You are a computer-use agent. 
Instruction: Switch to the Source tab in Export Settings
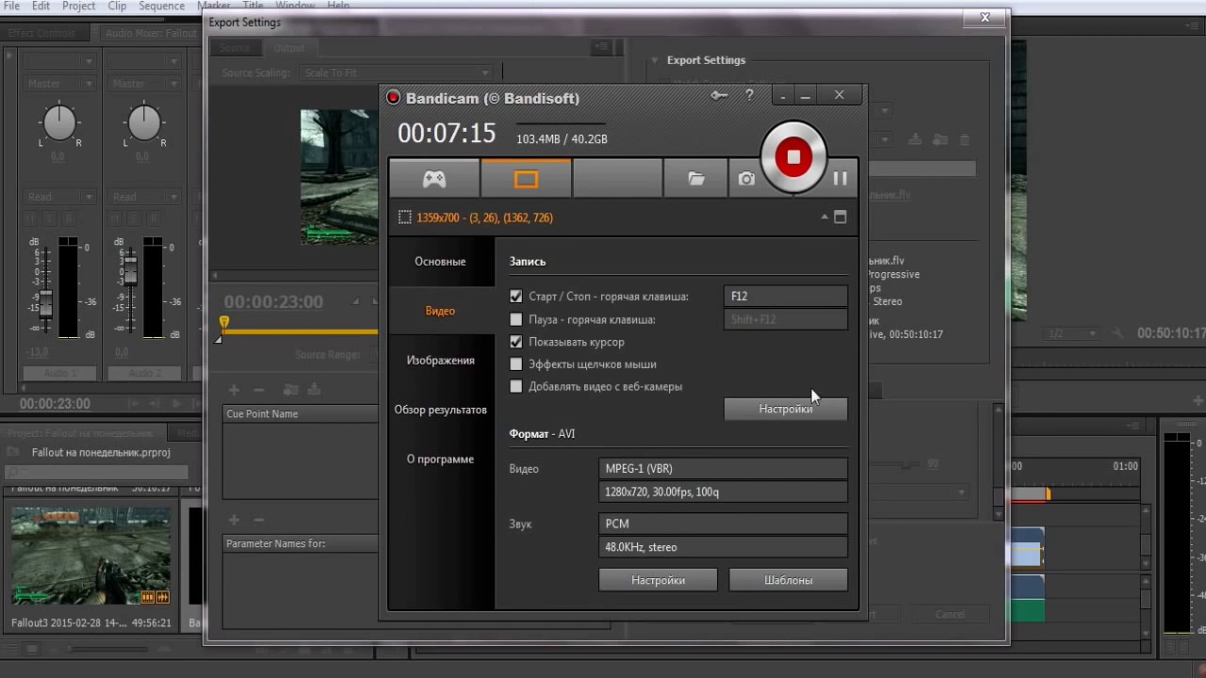click(235, 48)
